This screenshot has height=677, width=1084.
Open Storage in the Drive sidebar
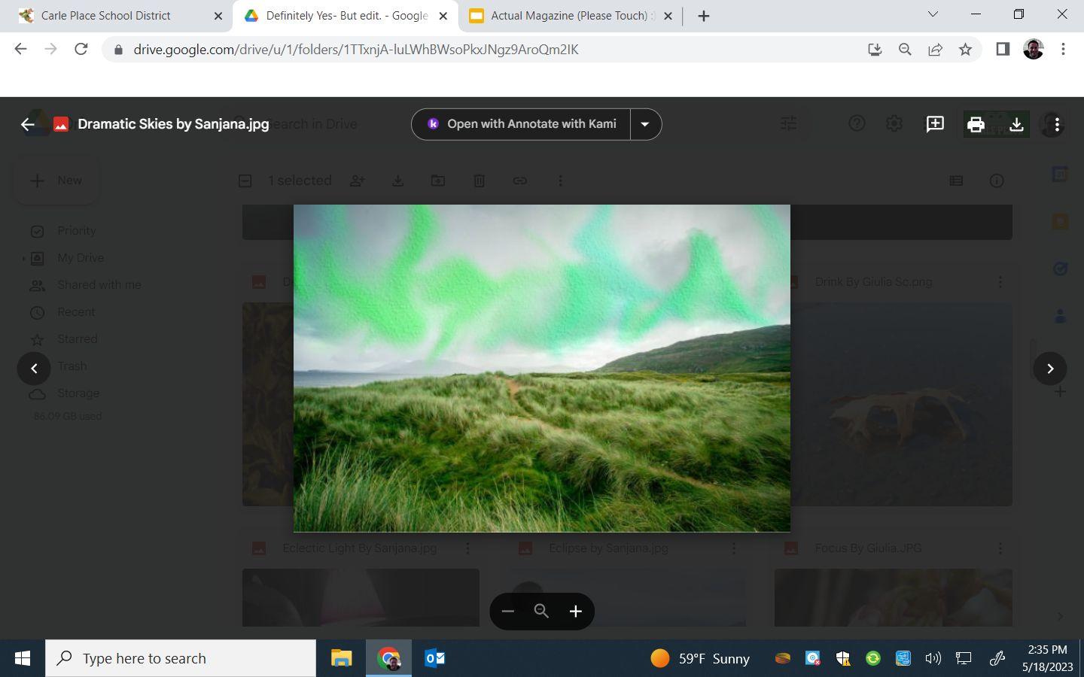click(x=78, y=393)
